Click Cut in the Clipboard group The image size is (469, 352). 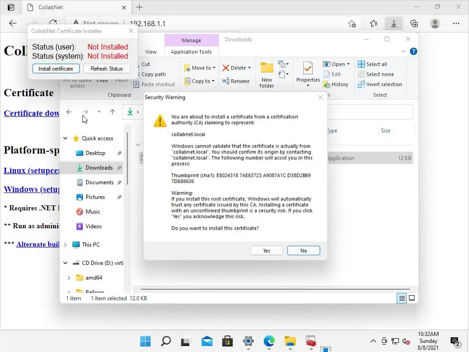click(x=145, y=64)
